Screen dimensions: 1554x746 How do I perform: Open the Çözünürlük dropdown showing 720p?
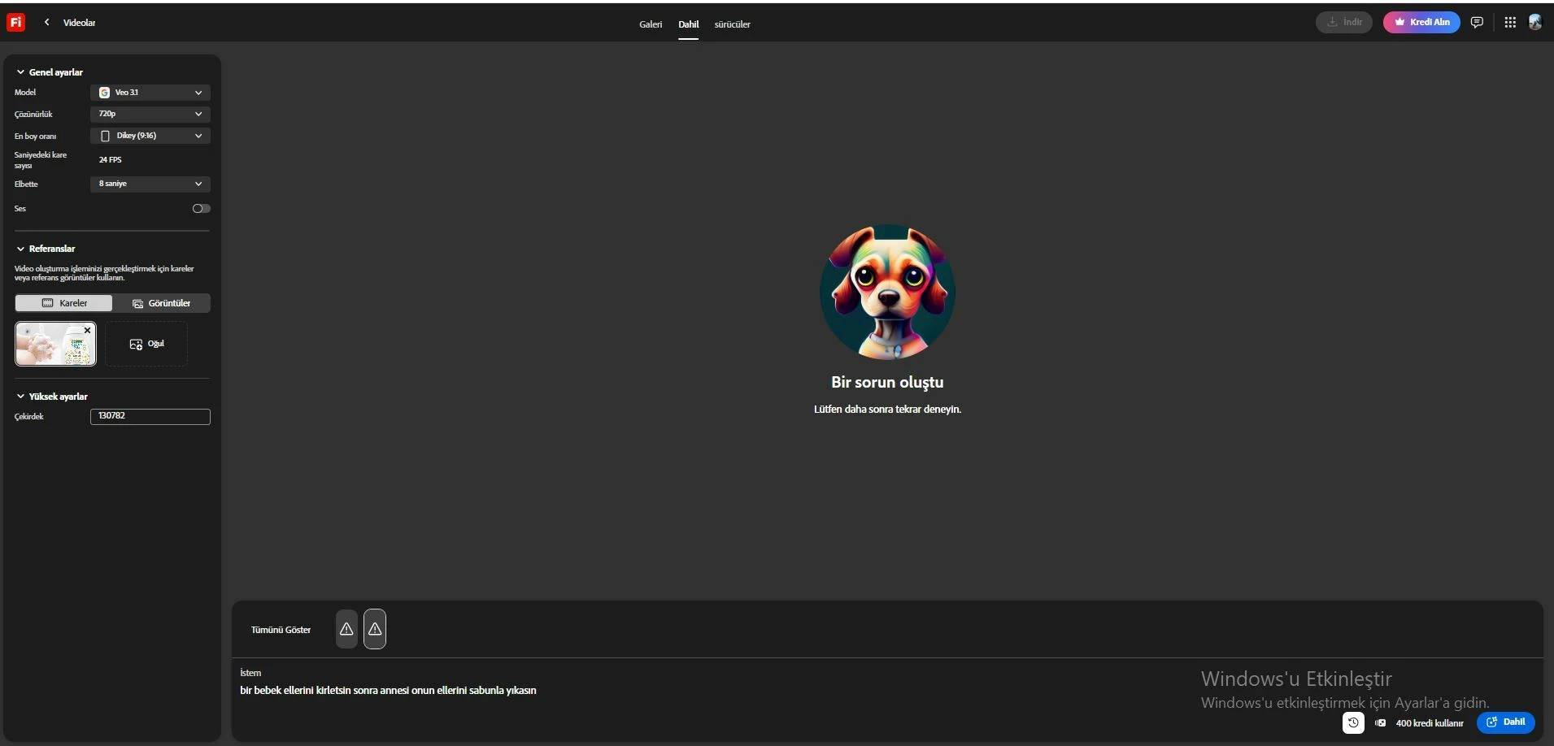[x=150, y=114]
